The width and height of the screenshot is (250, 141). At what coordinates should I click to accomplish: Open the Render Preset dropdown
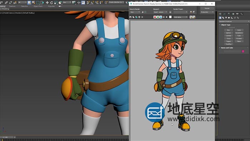tap(180, 12)
